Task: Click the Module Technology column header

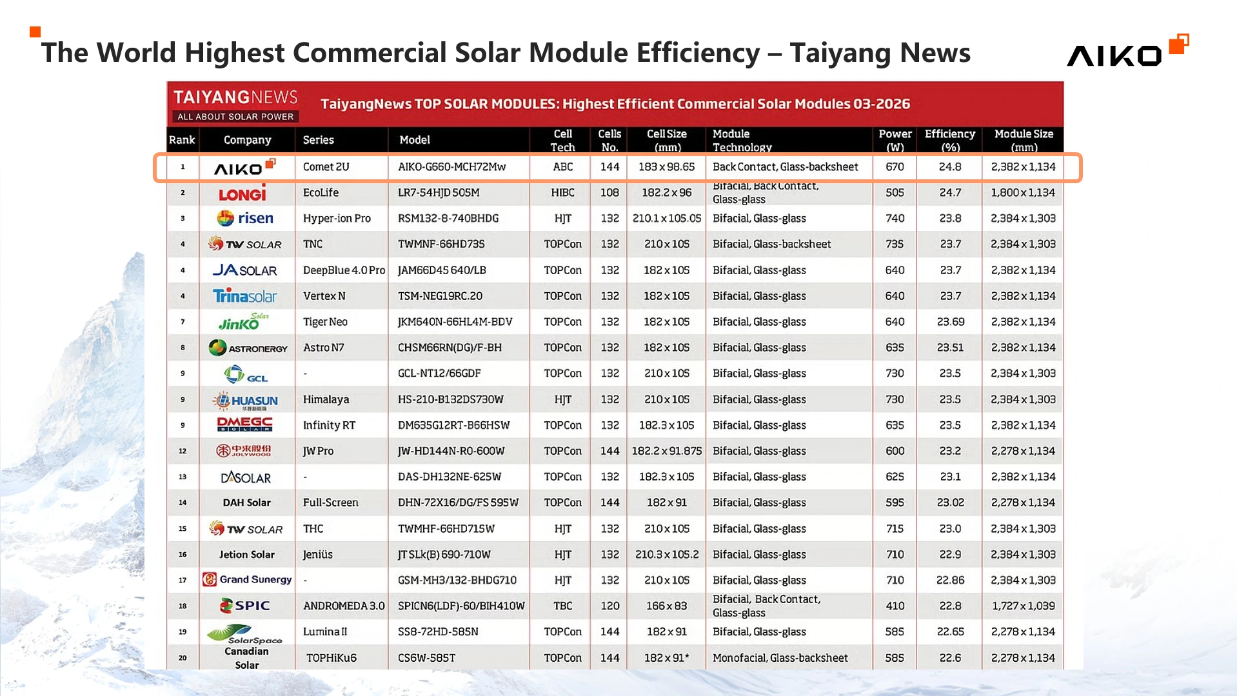Action: 742,141
